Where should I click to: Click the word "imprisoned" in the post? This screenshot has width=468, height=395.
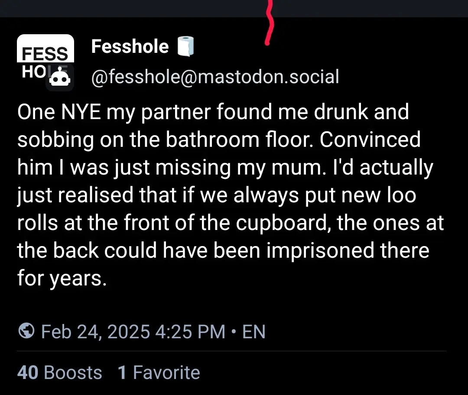click(320, 251)
